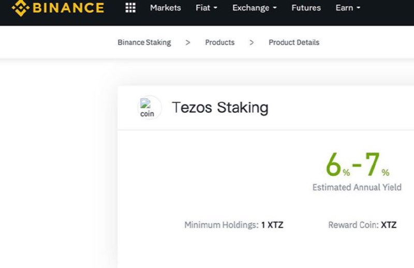Click the Estimated Annual Yield label

tap(357, 187)
